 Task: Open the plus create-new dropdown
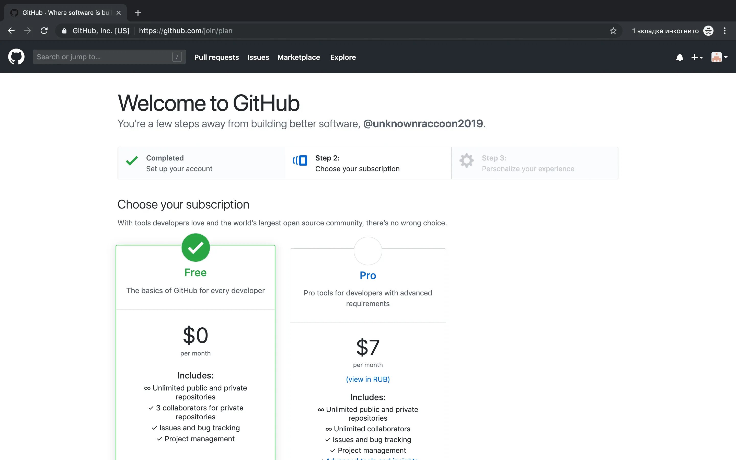coord(697,57)
